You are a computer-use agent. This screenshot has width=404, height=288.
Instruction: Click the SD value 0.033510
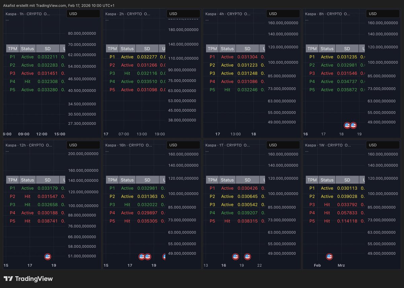(147, 82)
